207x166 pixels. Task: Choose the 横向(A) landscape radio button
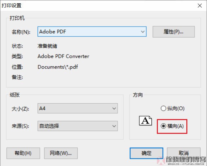coord(163,126)
